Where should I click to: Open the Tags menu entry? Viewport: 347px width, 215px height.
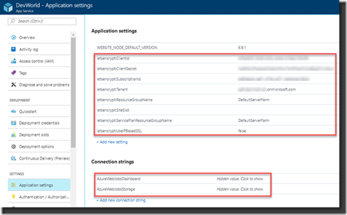tap(39, 73)
